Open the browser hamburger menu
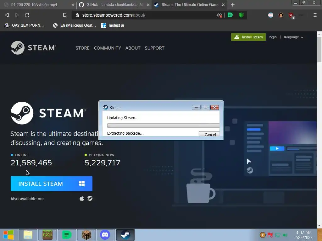 point(315,15)
